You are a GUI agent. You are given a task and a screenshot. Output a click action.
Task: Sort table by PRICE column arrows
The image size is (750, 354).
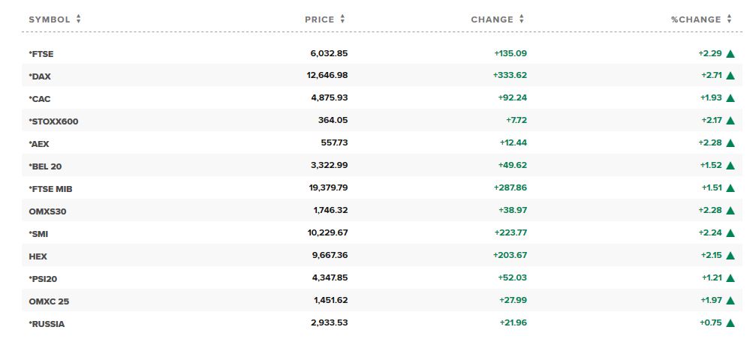[x=342, y=19]
